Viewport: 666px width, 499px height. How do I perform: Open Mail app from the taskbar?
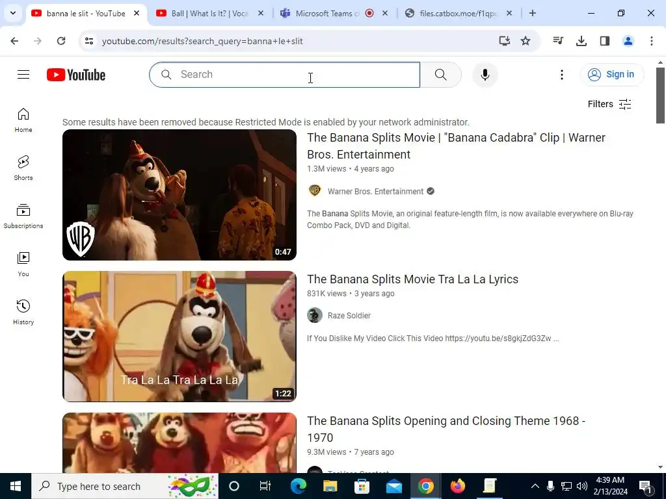[x=393, y=486]
